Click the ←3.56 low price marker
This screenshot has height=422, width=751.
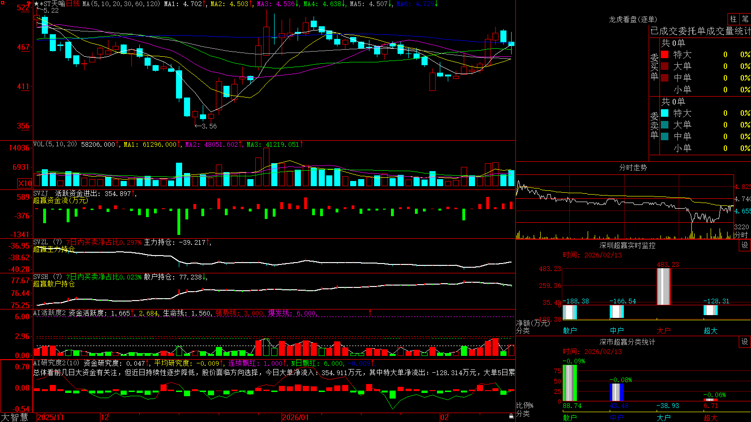pyautogui.click(x=206, y=126)
